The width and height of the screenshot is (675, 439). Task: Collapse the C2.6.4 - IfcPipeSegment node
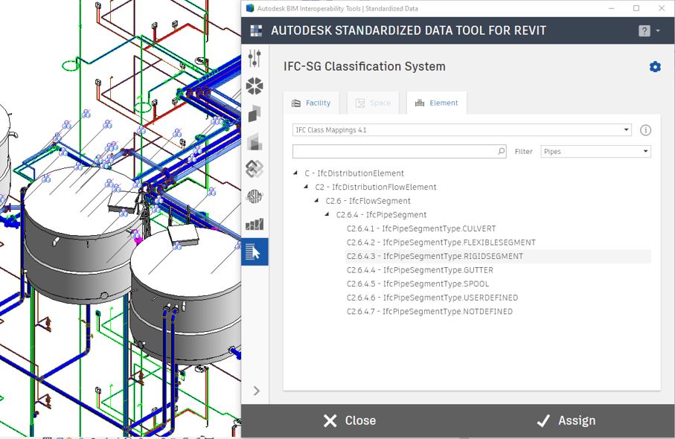tap(327, 215)
